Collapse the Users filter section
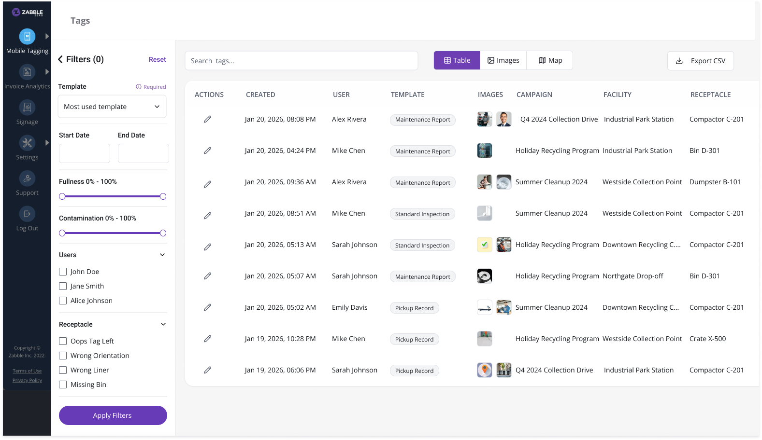 coord(162,255)
